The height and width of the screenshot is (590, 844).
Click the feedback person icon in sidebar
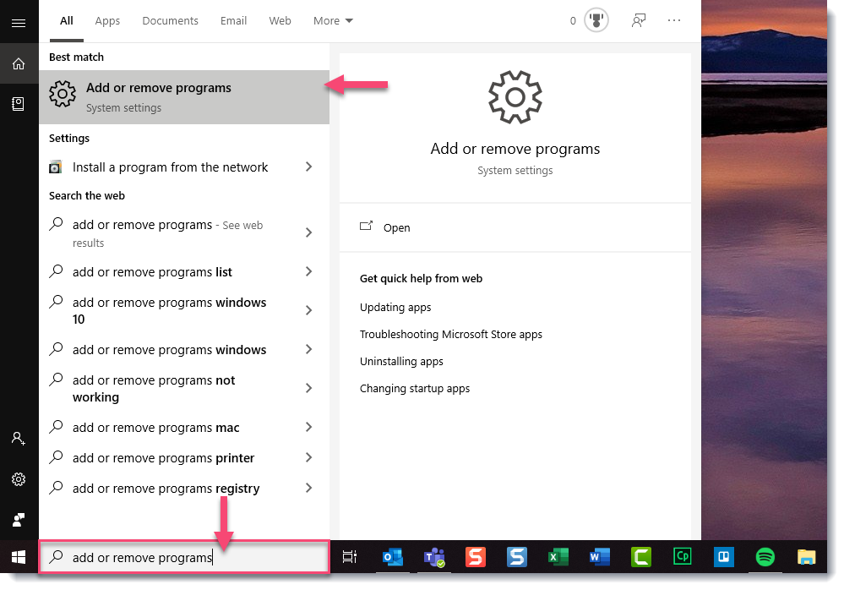tap(19, 520)
